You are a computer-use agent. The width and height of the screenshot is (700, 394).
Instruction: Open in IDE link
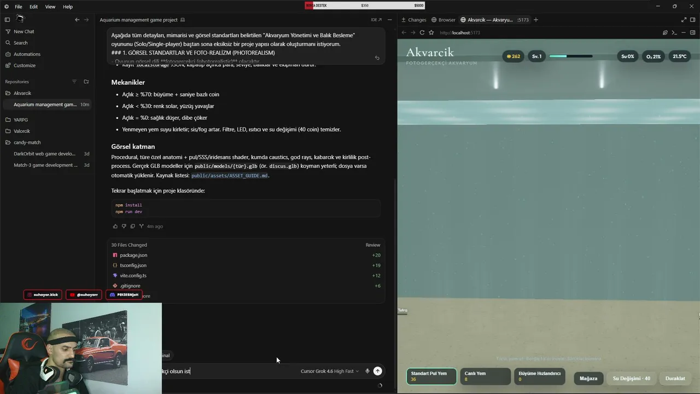pos(376,20)
